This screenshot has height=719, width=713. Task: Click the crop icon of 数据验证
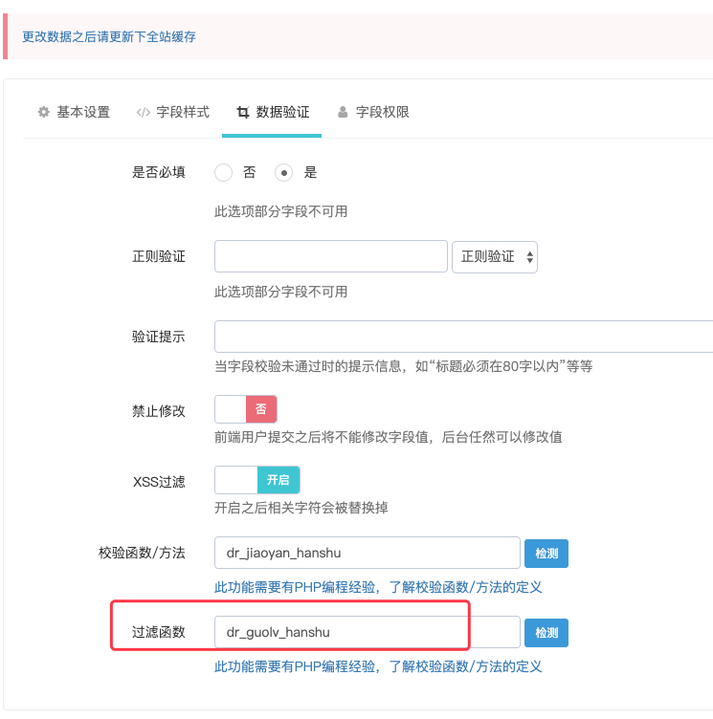[x=243, y=113]
